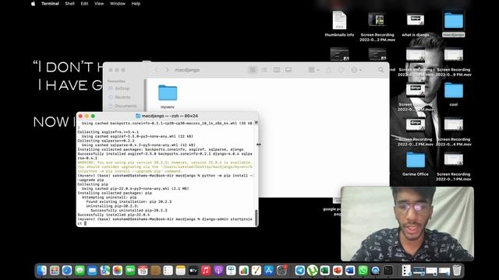
Task: Open the View menu
Action: (99, 4)
